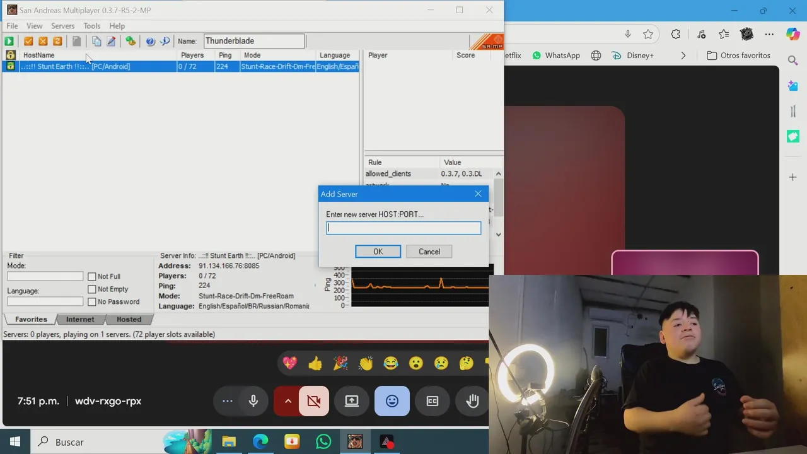Send the laughing tears emoji reaction
Viewport: 807px width, 454px height.
pos(391,363)
